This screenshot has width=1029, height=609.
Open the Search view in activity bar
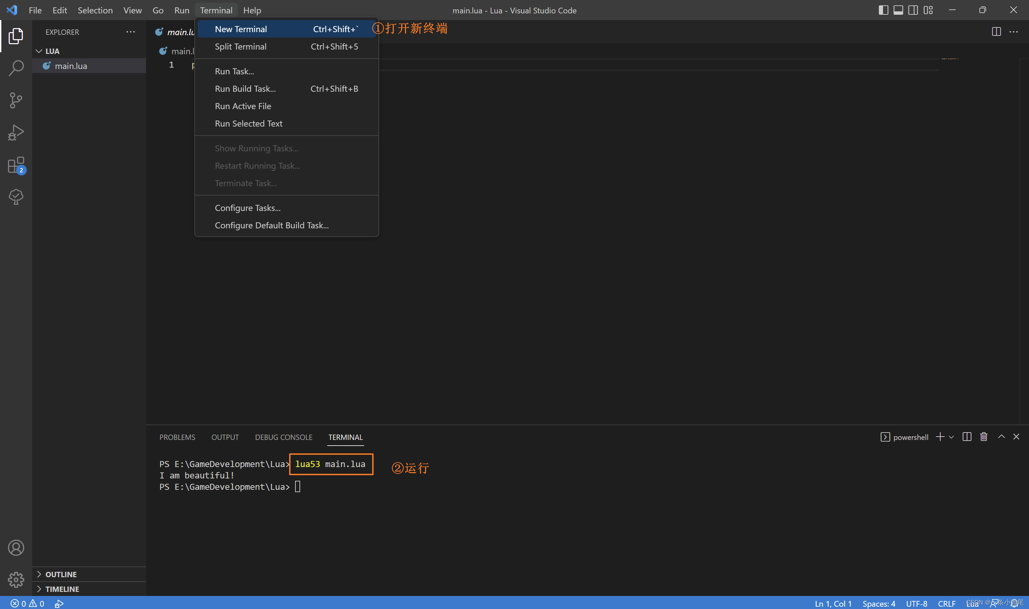coord(16,68)
